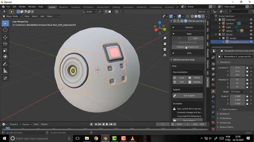Uncheck the Decals collection checkbox
The image size is (254, 142).
coord(220,34)
